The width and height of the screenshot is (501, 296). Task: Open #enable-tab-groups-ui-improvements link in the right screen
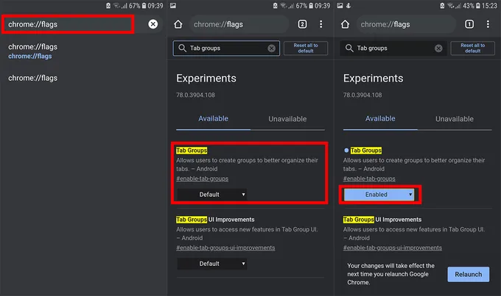[x=393, y=248]
